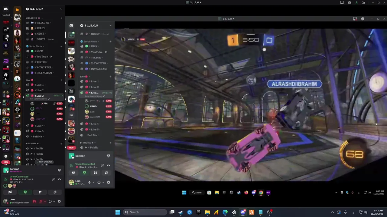Screen dimensions: 387x217
Task: Join the Live 5 voice channel
Action: coord(44,131)
